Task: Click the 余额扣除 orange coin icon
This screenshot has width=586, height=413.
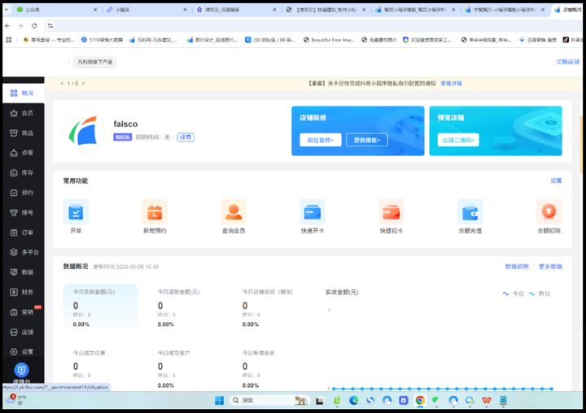Action: [x=549, y=212]
